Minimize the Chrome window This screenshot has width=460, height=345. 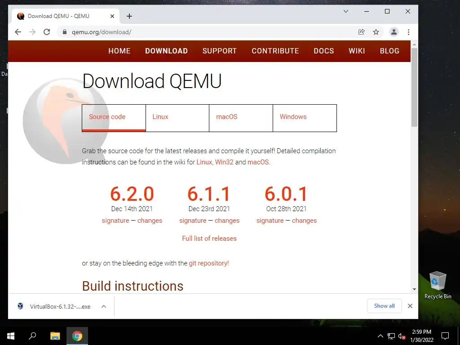click(x=367, y=11)
